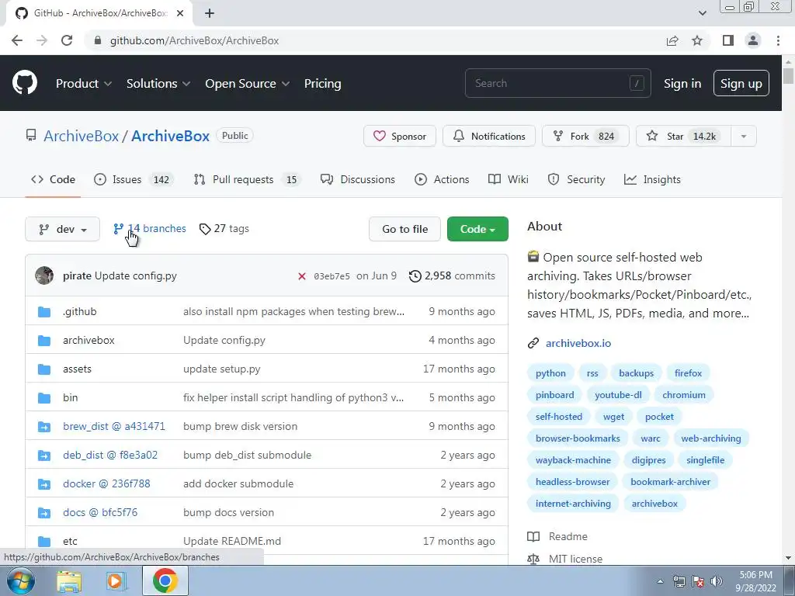Click the commits history clock icon
The image size is (795, 596).
[x=415, y=276]
